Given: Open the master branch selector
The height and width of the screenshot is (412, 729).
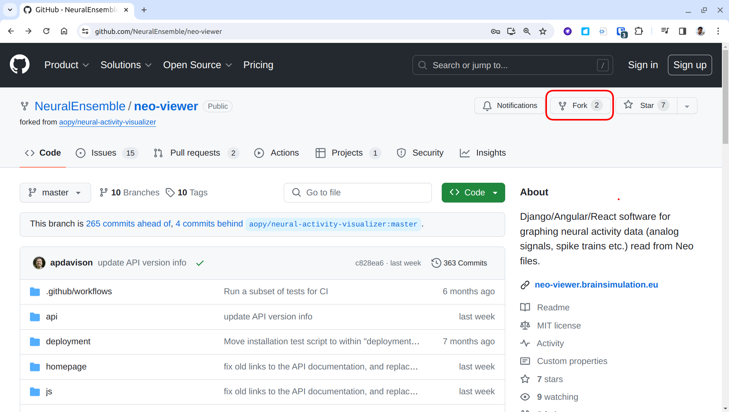Looking at the screenshot, I should click(55, 193).
